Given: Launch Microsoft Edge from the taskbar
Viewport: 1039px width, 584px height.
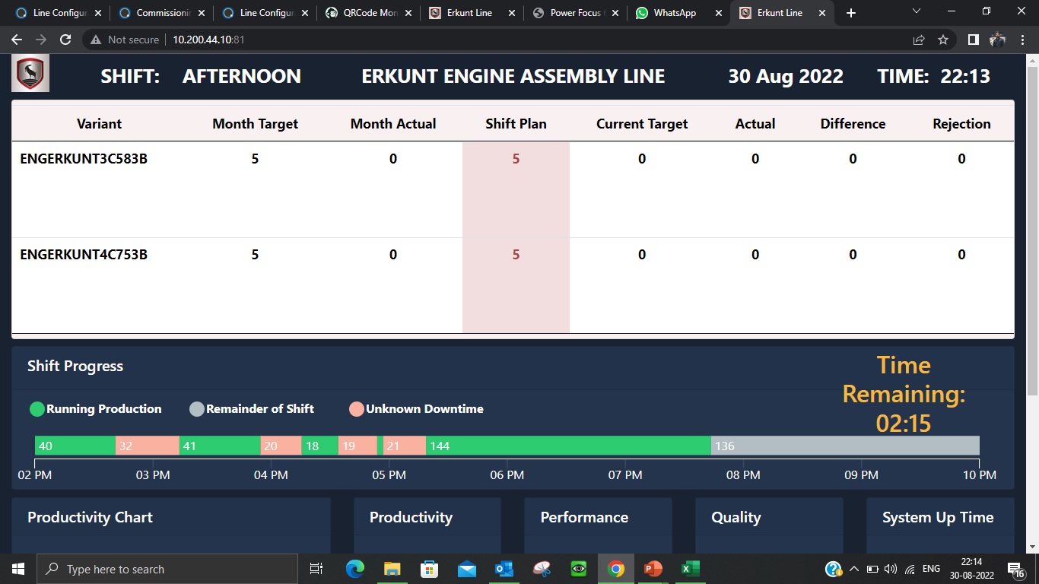Looking at the screenshot, I should click(354, 569).
